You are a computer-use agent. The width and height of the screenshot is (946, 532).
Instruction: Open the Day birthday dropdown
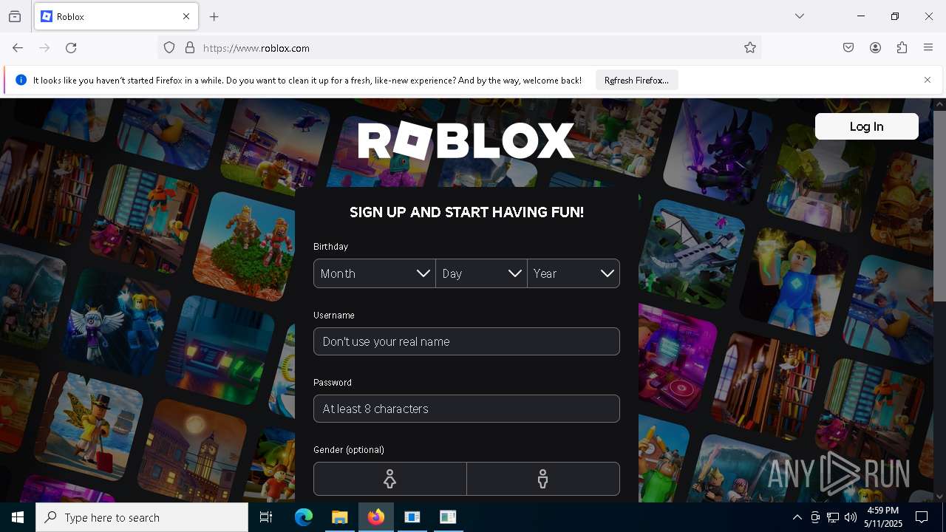tap(482, 273)
